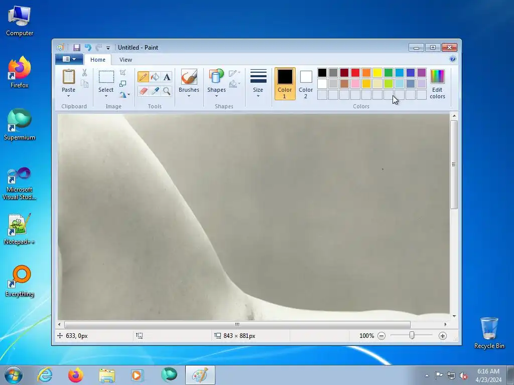The image size is (514, 385).
Task: Open the Recycle Bin on desktop
Action: [489, 333]
